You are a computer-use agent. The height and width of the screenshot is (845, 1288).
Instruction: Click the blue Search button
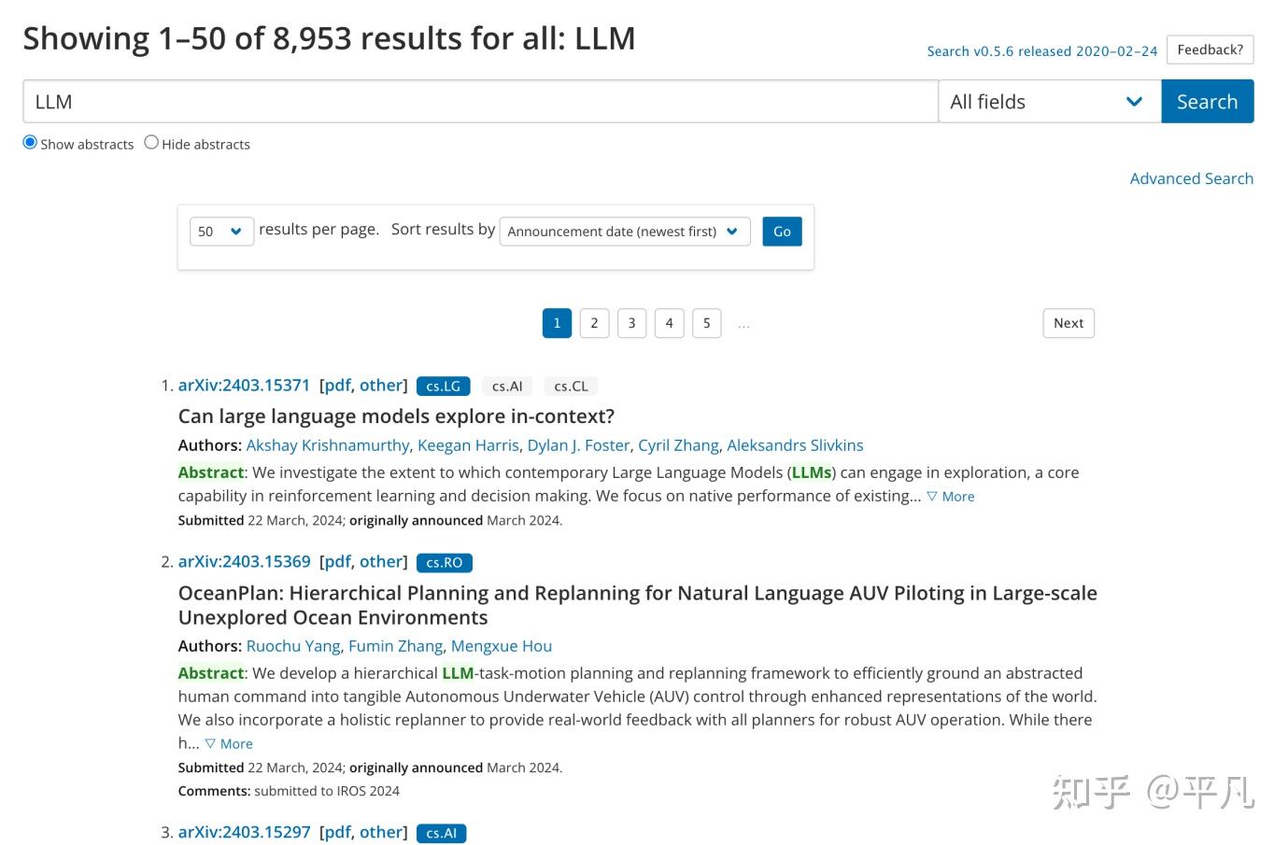point(1207,102)
